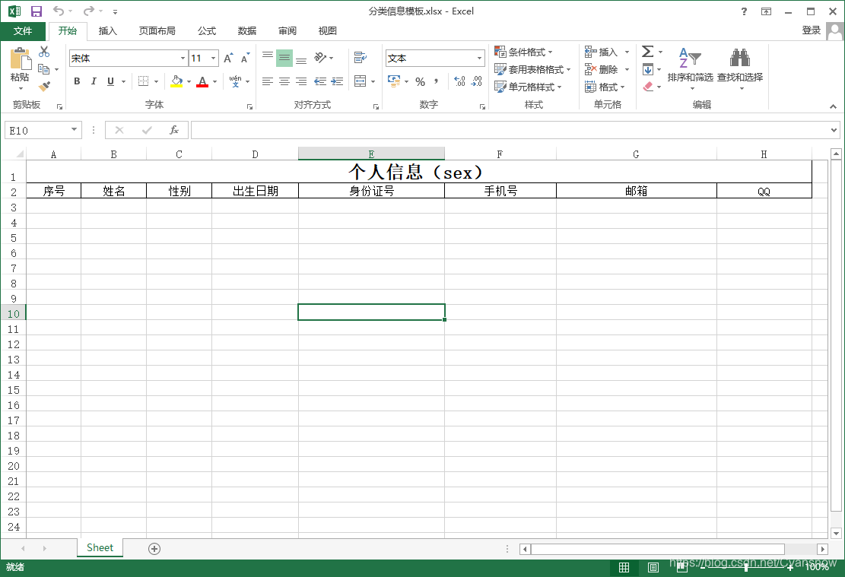Toggle wrap text
Viewport: 845px width, 577px height.
pyautogui.click(x=361, y=58)
